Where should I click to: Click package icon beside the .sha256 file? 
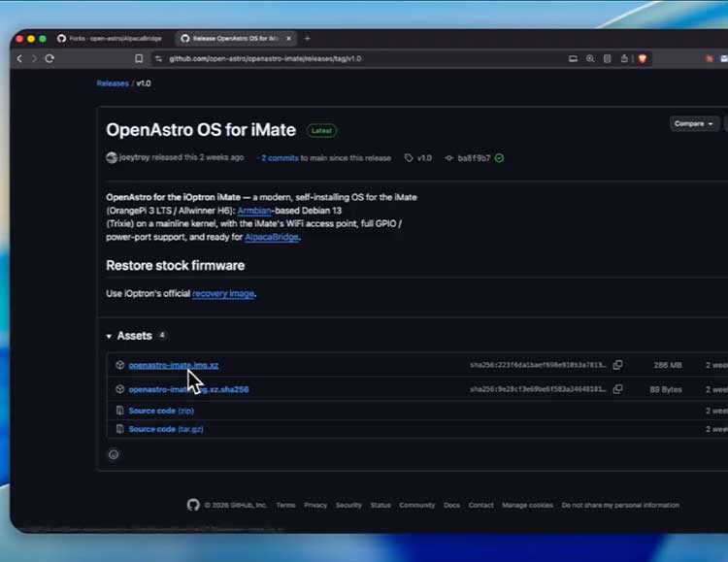click(119, 389)
